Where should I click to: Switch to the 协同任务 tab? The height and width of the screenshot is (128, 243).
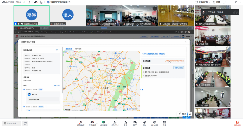coord(78,49)
